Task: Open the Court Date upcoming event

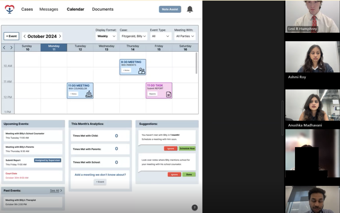Action: [x=33, y=176]
